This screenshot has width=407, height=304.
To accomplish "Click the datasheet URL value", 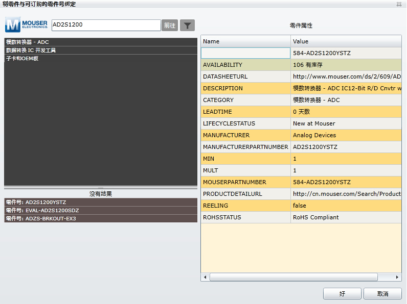I will point(347,77).
